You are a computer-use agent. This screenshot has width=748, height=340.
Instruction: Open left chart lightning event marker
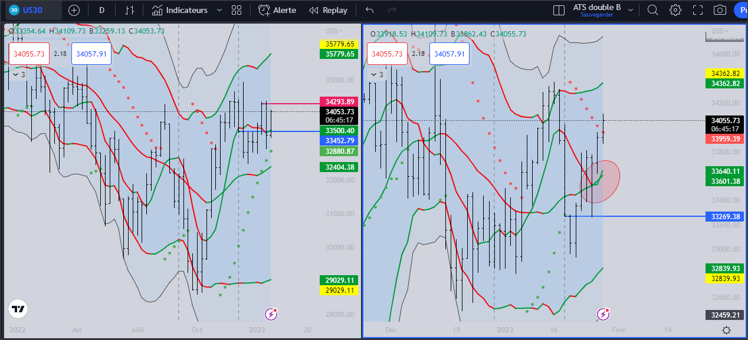pos(271,314)
